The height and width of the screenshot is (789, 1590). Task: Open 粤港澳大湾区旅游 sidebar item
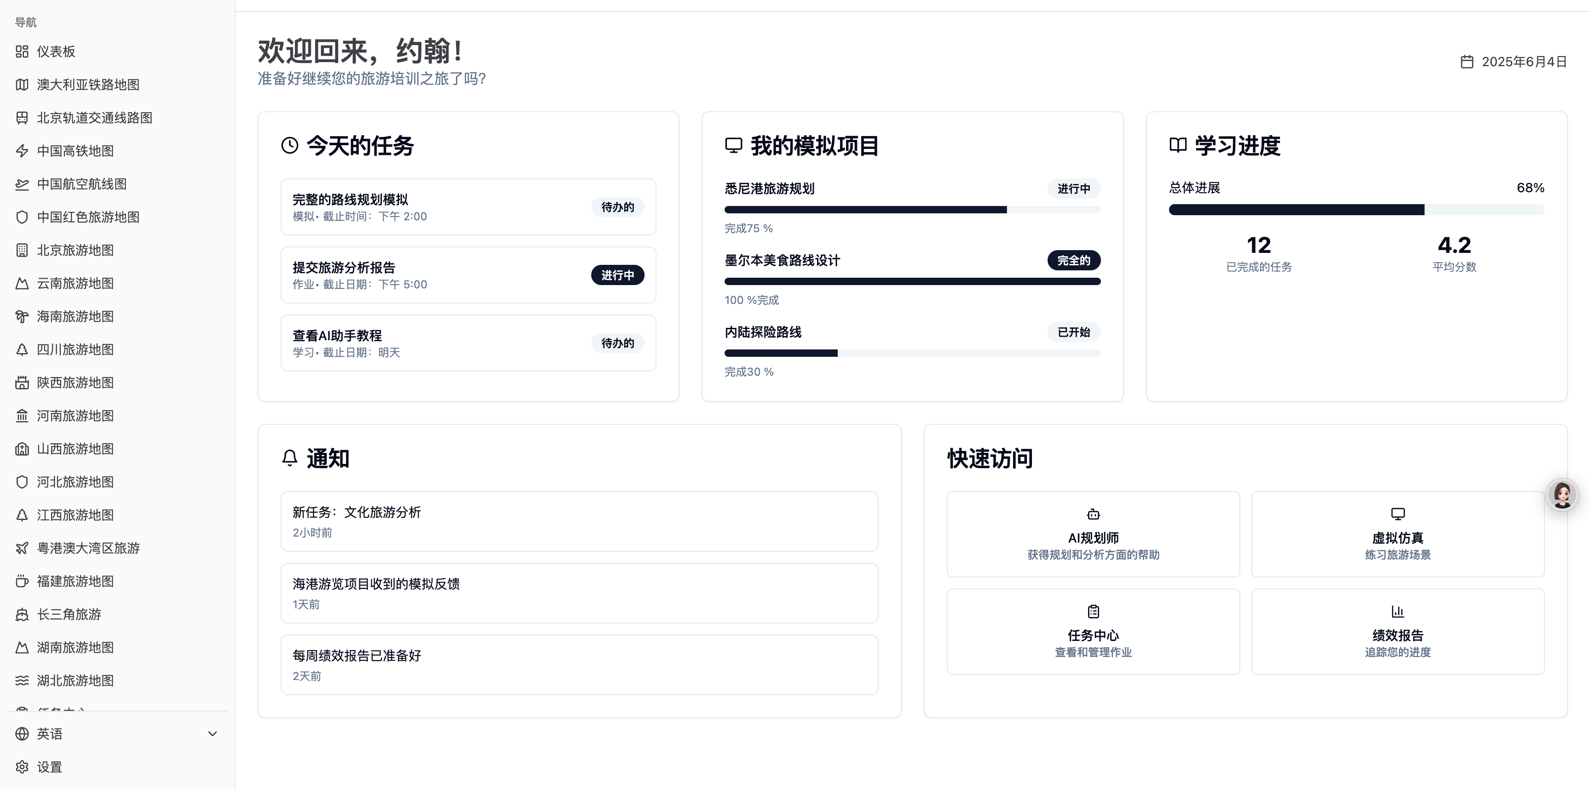(88, 549)
